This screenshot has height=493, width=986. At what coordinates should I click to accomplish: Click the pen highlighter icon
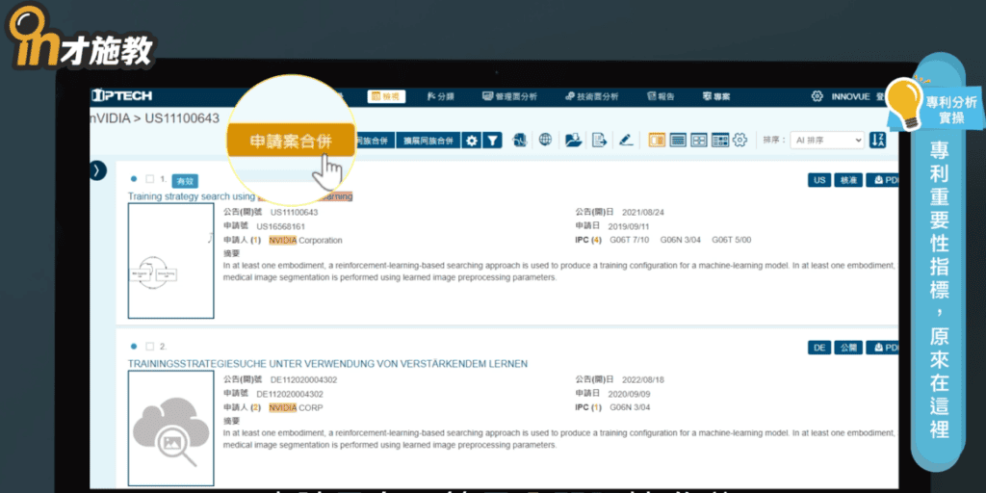pyautogui.click(x=626, y=140)
